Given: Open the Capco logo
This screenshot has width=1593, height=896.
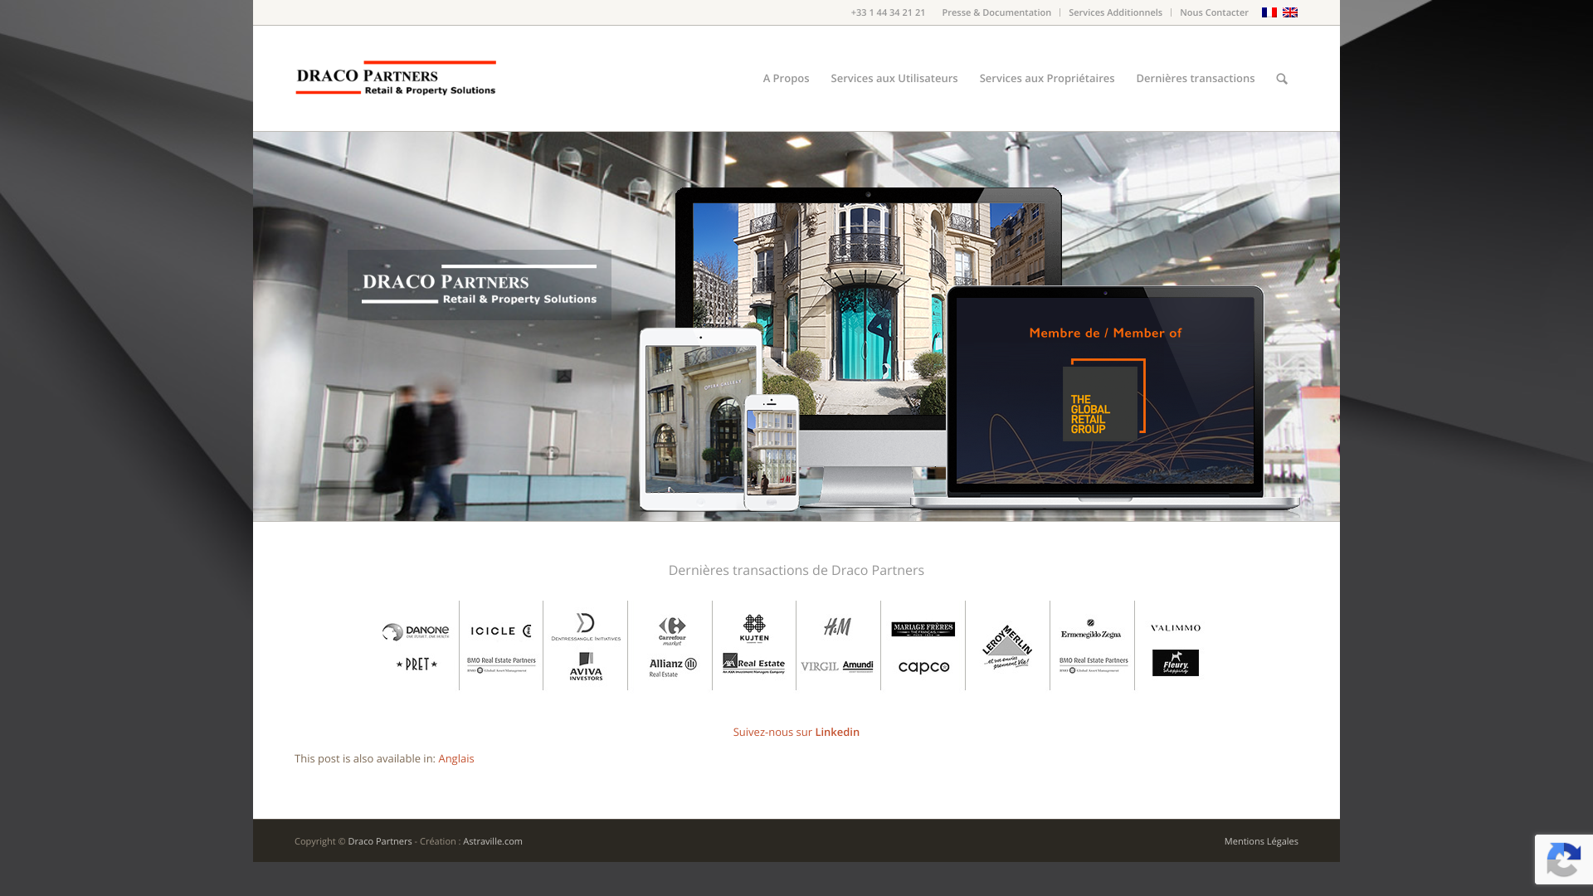Looking at the screenshot, I should pyautogui.click(x=923, y=667).
